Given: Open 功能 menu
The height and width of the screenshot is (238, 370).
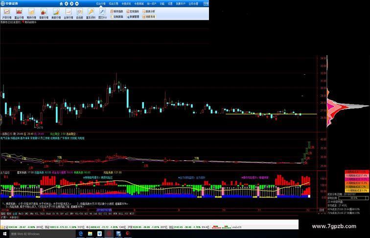Looking at the screenshot, I should click(x=162, y=4).
